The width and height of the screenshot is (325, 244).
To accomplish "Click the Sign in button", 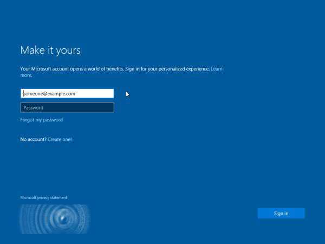I will point(281,213).
